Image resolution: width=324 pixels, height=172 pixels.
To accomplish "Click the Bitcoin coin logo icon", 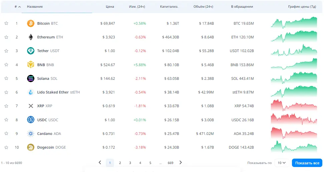I will click(31, 23).
